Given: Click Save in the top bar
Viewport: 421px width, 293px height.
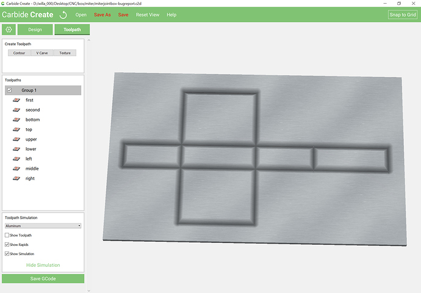Looking at the screenshot, I should (x=123, y=15).
